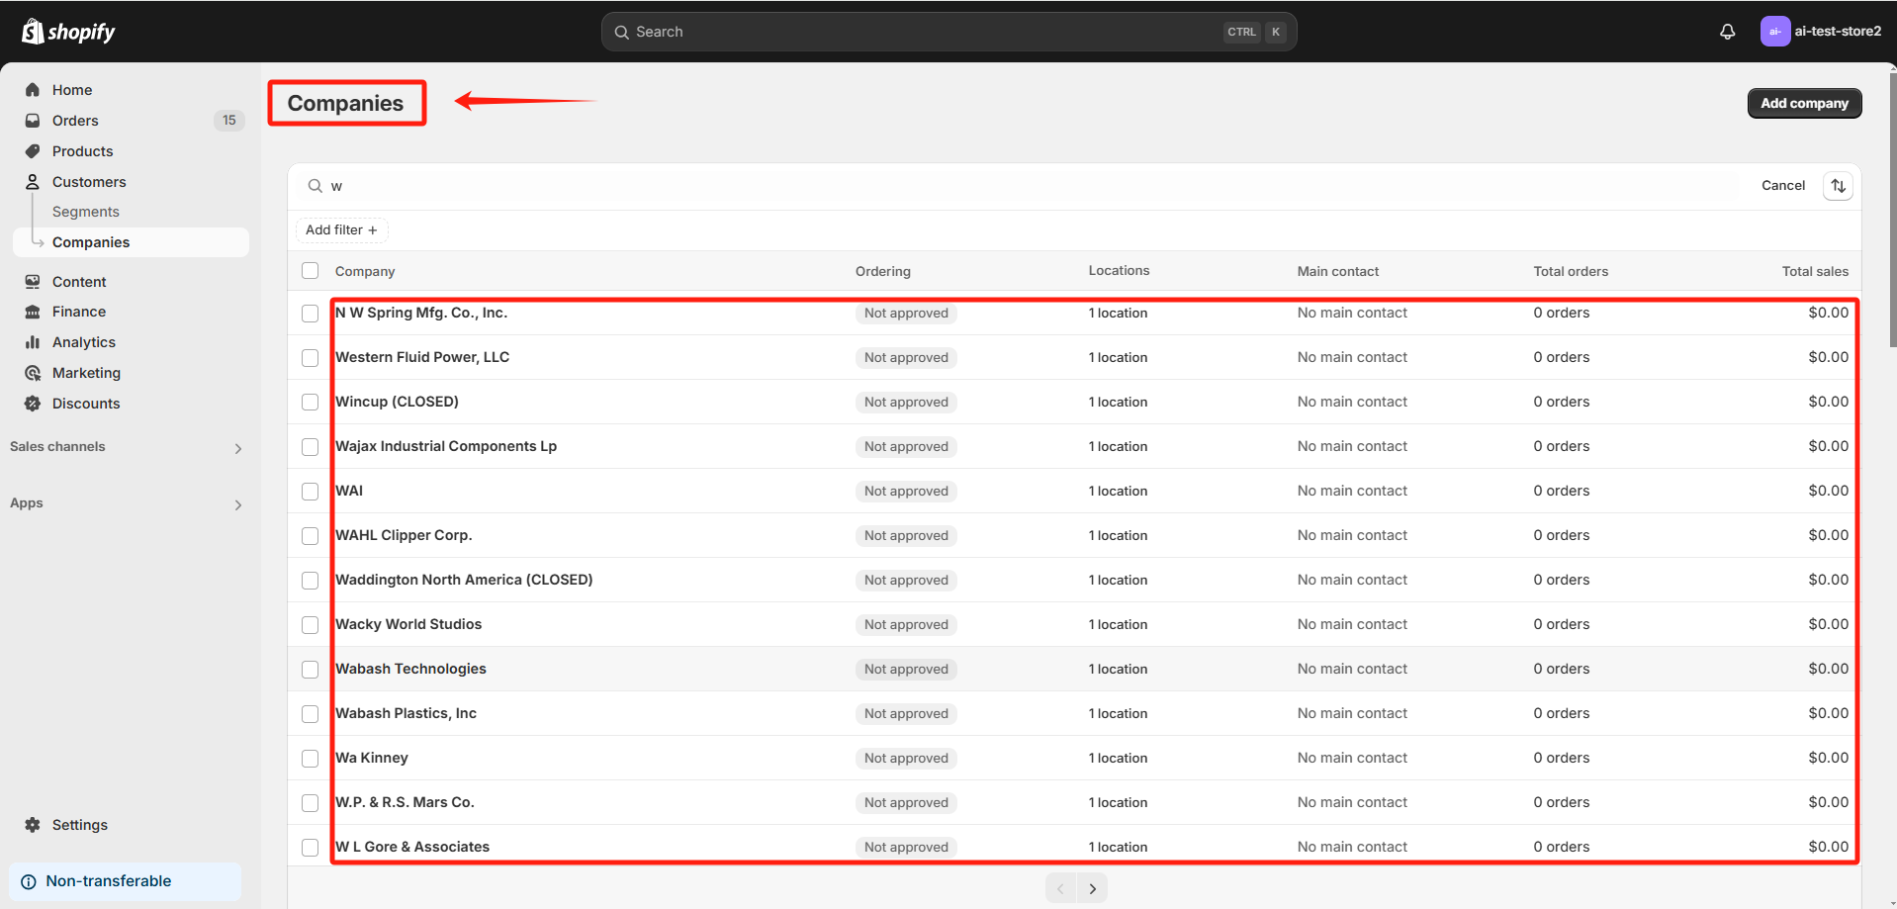Screen dimensions: 1897x909
Task: Click the magnifier in top search bar
Action: click(621, 32)
